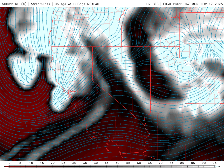
Task: Select the "35" color scale label
Action: pyautogui.click(x=85, y=163)
